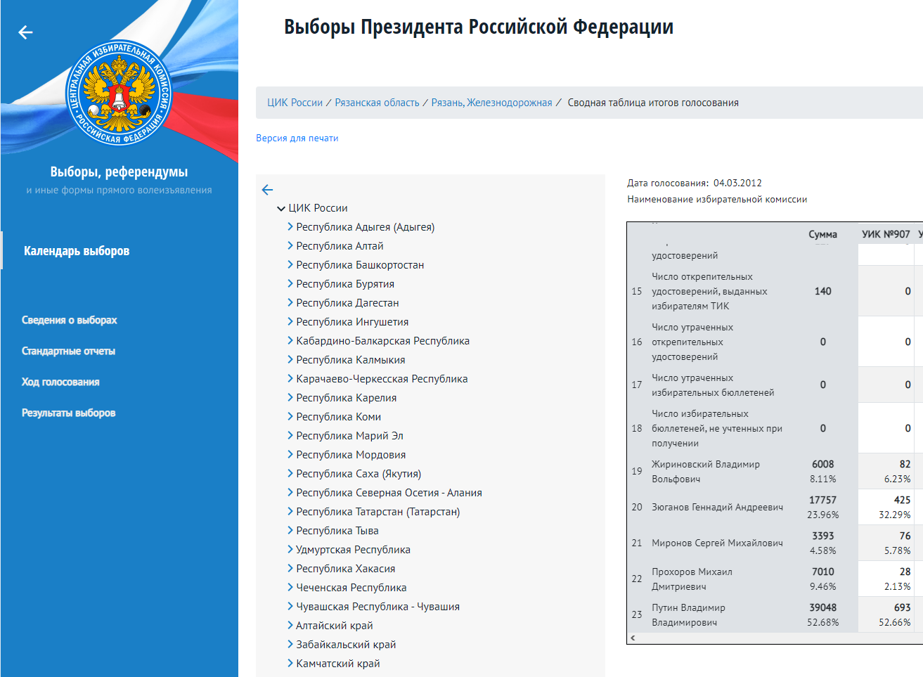Click Жириновский Владимир Вольфович row label
Image resolution: width=923 pixels, height=677 pixels.
706,472
